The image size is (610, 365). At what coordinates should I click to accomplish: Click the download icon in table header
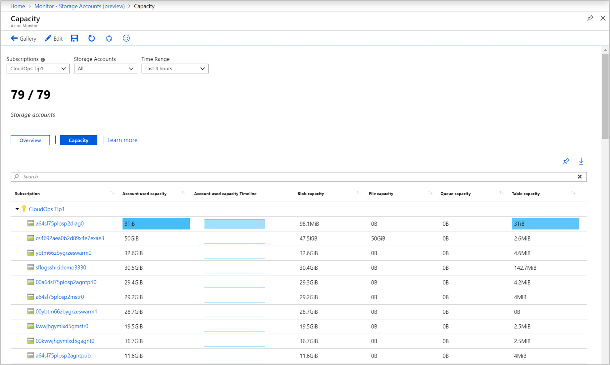581,161
